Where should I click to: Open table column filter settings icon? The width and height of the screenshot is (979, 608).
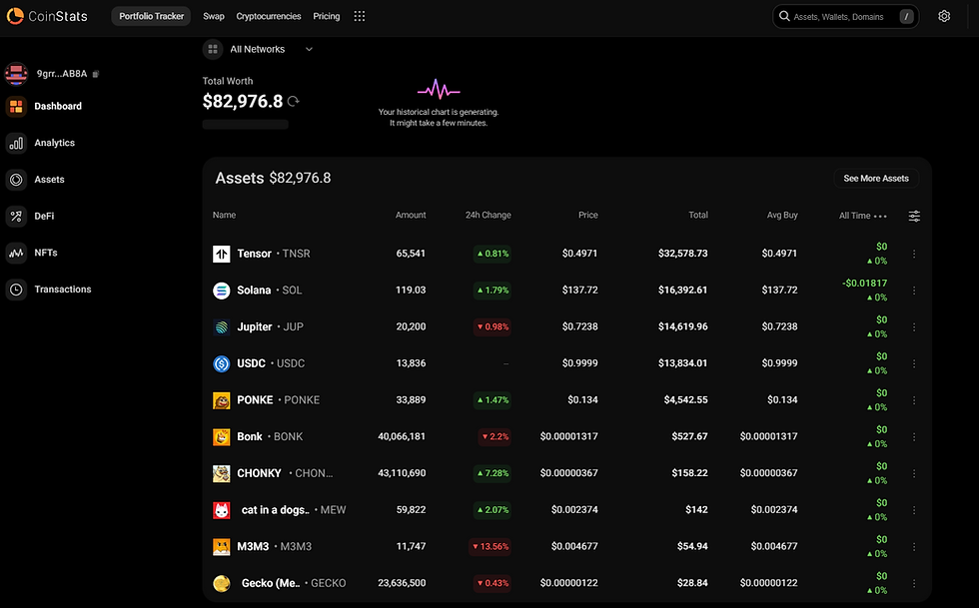point(914,216)
